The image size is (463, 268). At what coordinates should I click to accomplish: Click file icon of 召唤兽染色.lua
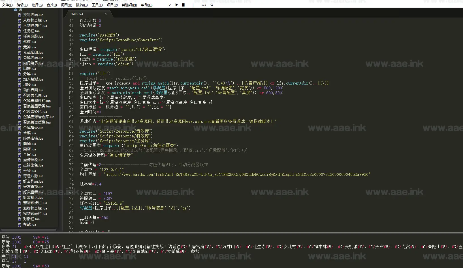click(20, 112)
